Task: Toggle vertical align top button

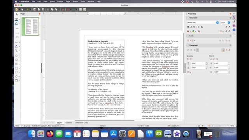Action: [x=223, y=50]
